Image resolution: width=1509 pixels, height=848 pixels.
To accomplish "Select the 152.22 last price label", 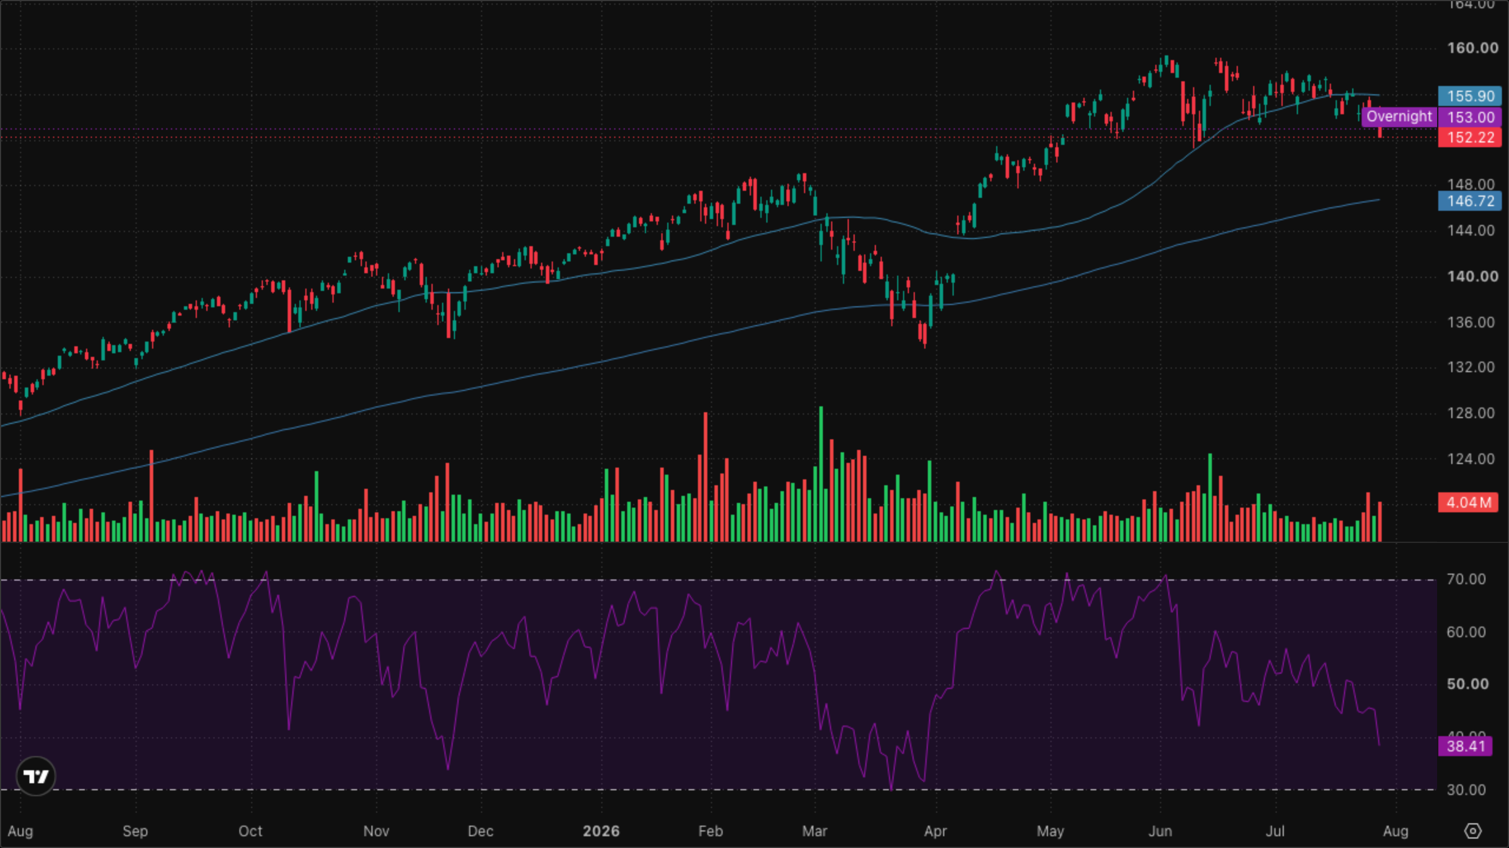I will pyautogui.click(x=1470, y=138).
